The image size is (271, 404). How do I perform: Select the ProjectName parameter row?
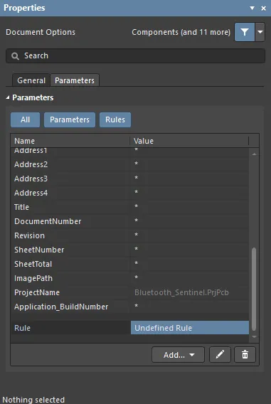[x=130, y=292]
